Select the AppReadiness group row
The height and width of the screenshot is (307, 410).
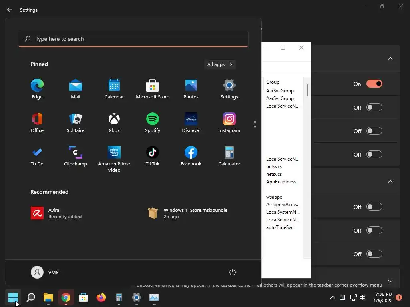(x=281, y=182)
